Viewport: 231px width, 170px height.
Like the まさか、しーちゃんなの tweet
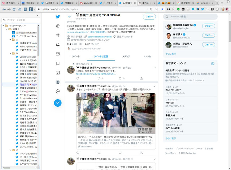tap(120, 153)
